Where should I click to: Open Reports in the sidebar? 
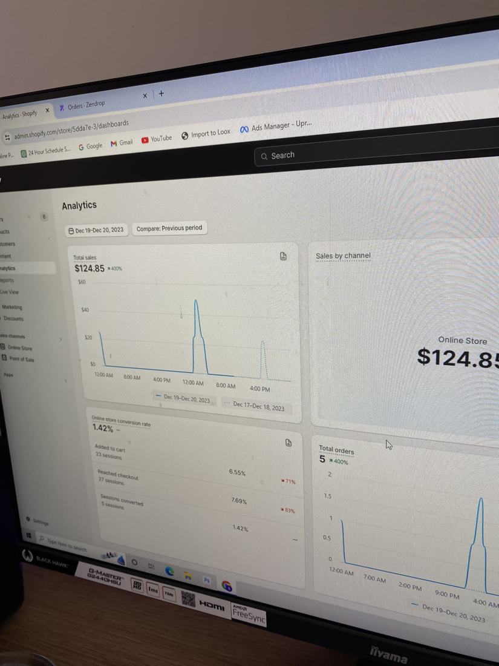tap(7, 280)
